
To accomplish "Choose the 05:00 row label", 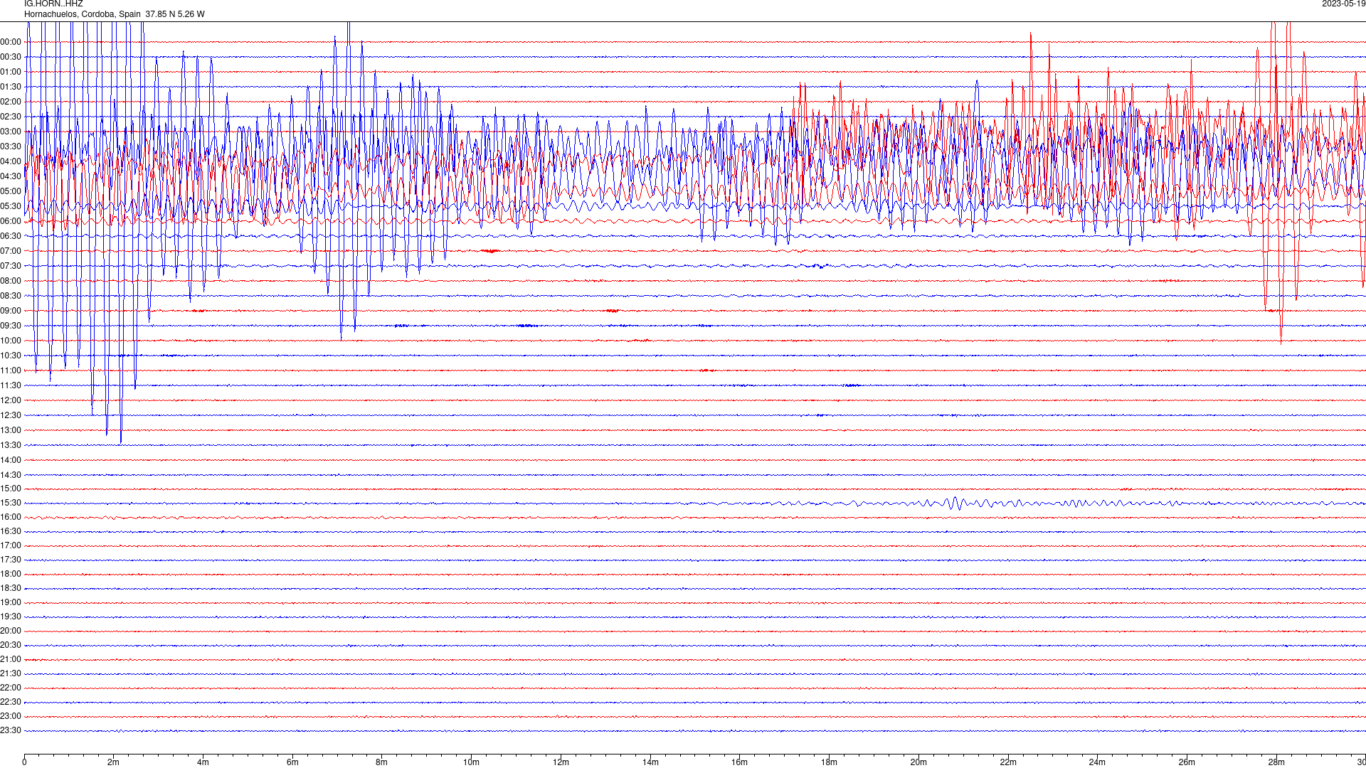I will [x=11, y=191].
